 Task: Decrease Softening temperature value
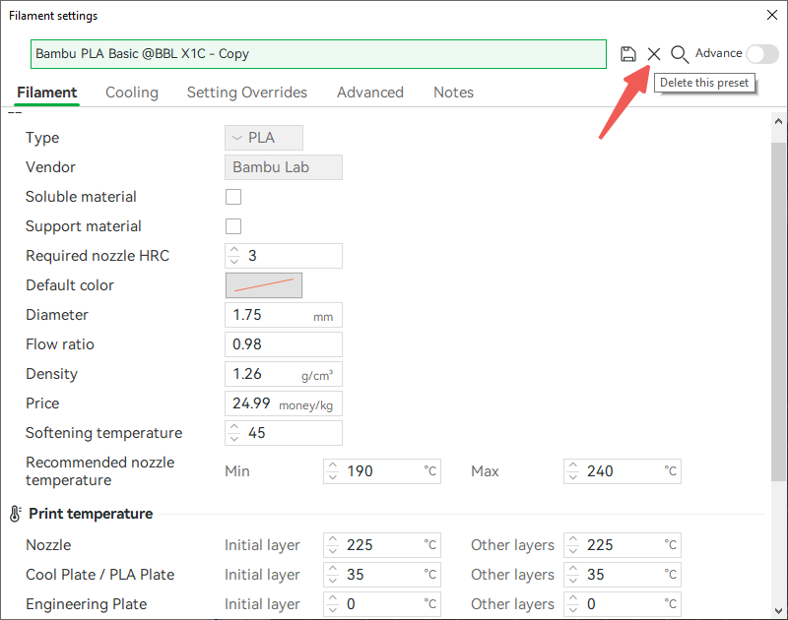tap(234, 439)
